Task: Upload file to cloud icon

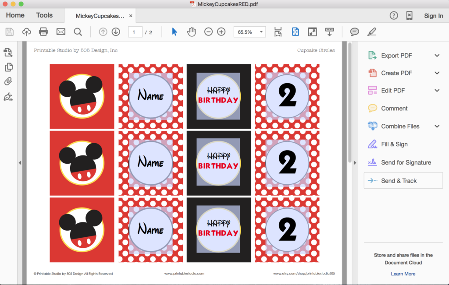Action: point(27,32)
